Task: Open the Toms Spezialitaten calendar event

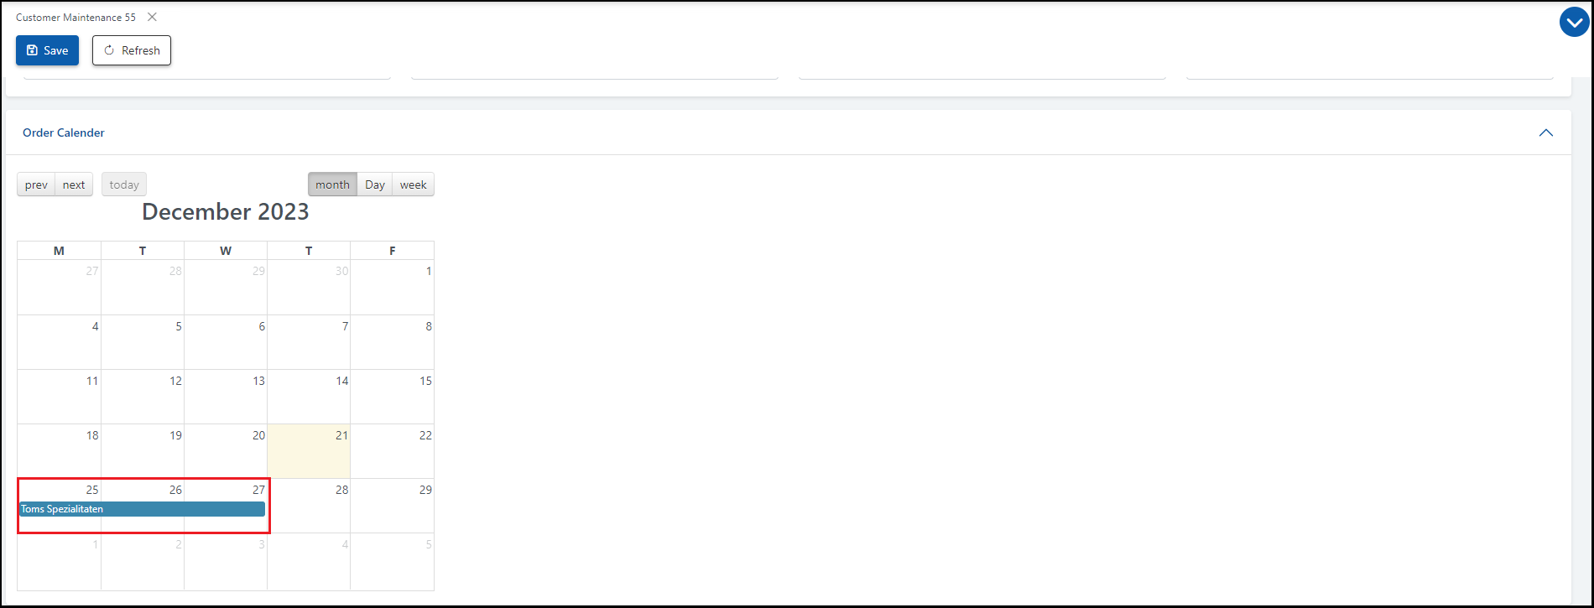Action: coord(142,509)
